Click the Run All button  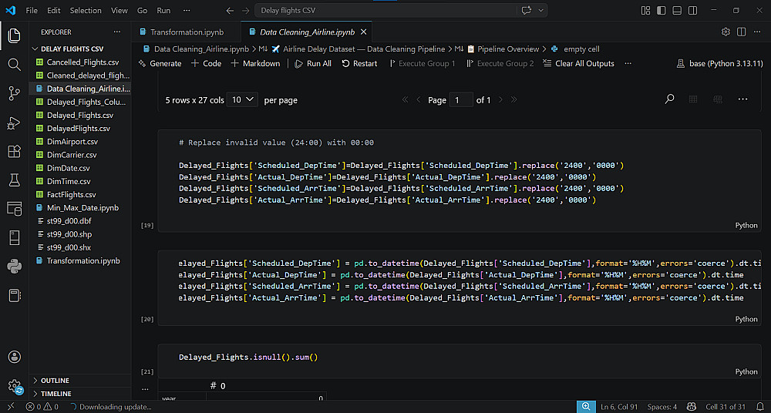point(312,63)
